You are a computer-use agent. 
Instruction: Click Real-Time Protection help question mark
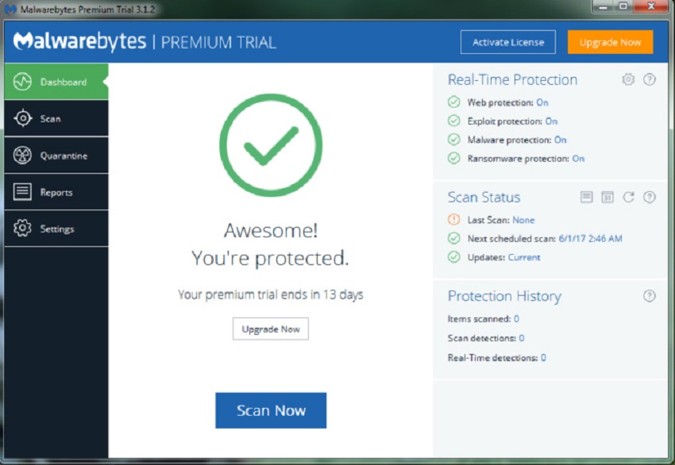point(650,79)
